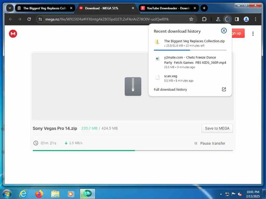Viewport: 266px width, 199px height.
Task: Click the network tray icon
Action: click(x=227, y=194)
